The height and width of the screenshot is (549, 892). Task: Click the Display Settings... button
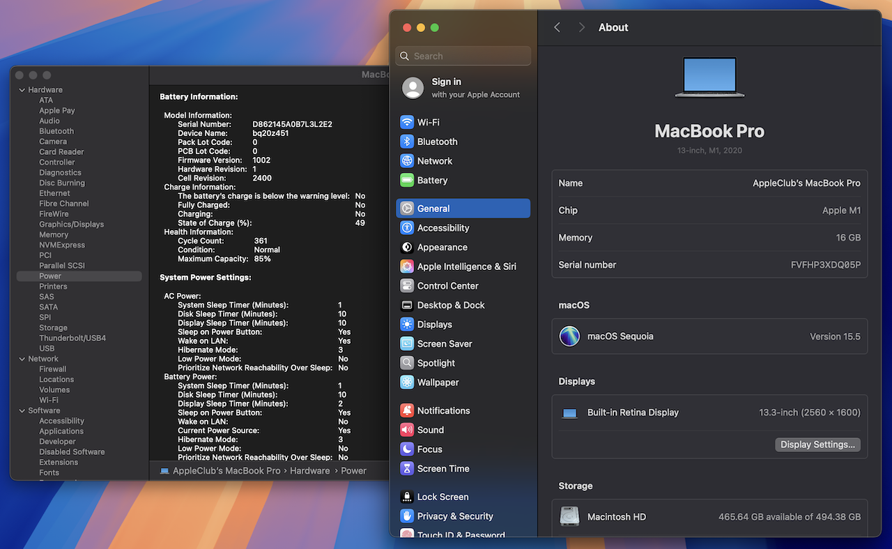tap(817, 444)
